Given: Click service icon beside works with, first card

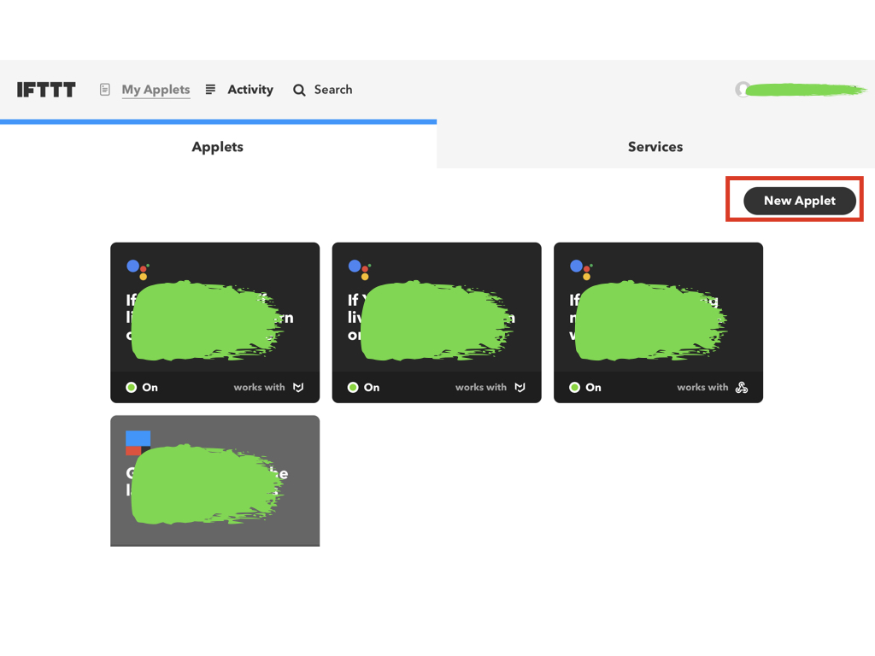Looking at the screenshot, I should pos(298,387).
